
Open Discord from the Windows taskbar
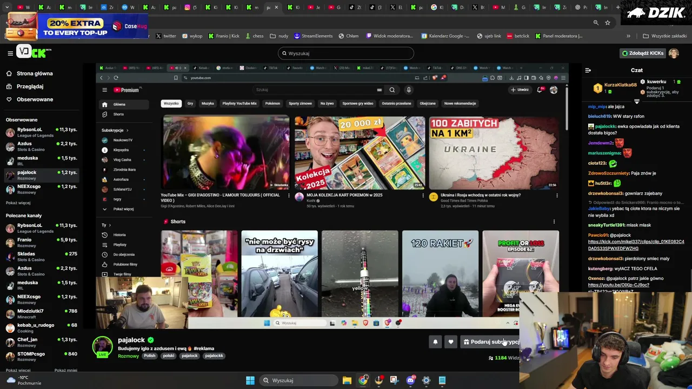click(410, 380)
